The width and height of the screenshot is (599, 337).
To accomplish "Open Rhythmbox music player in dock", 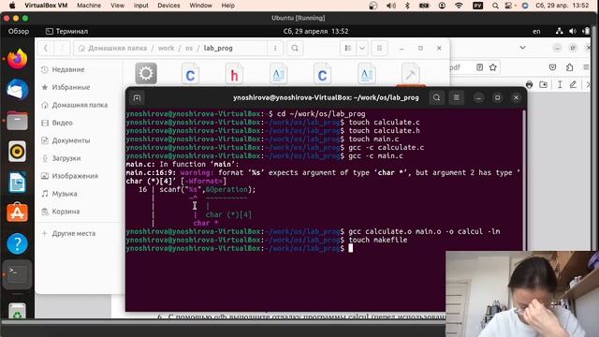I will [x=17, y=152].
